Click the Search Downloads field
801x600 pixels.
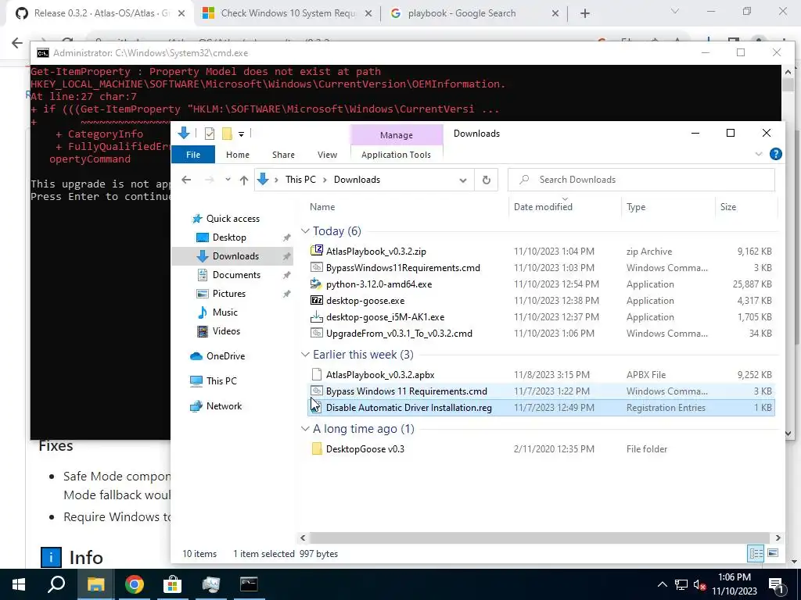click(641, 180)
